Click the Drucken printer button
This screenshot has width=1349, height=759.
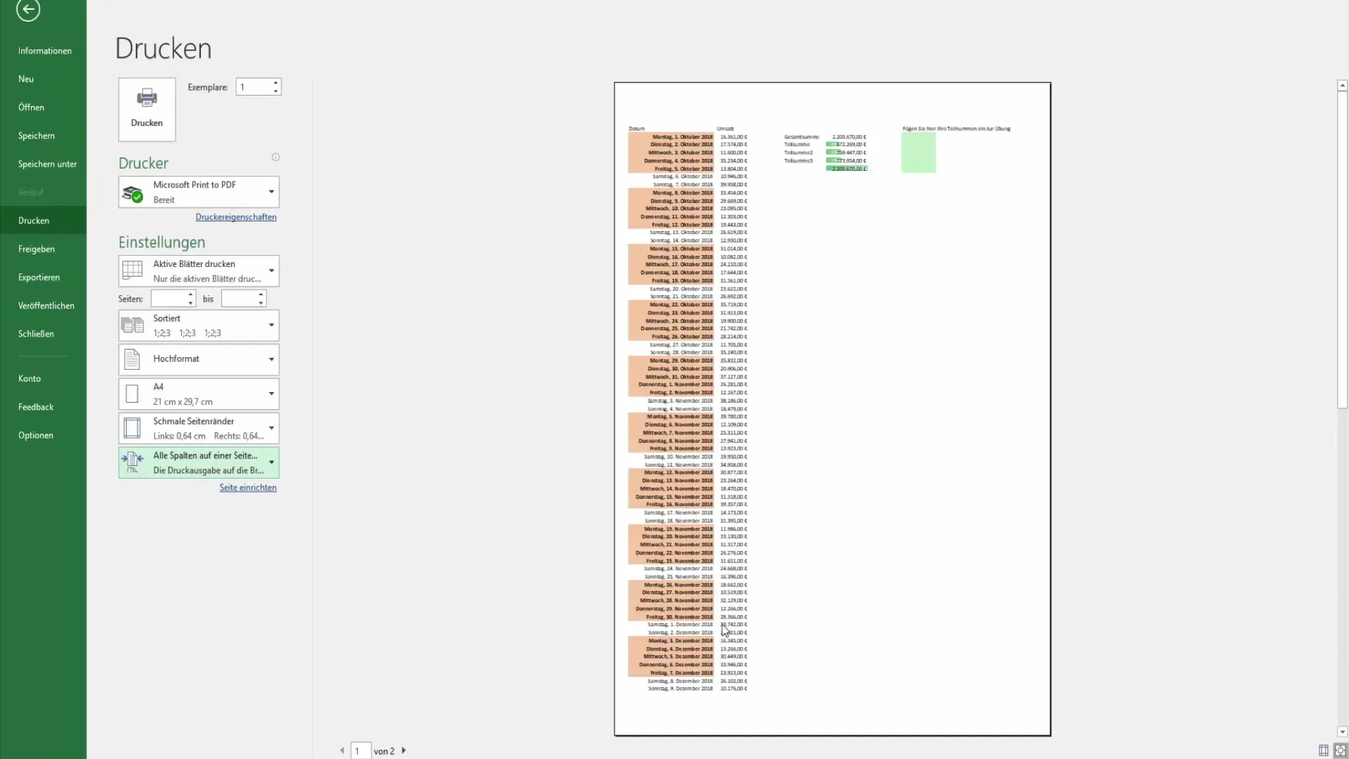[x=147, y=109]
